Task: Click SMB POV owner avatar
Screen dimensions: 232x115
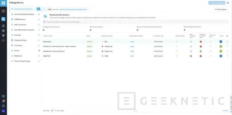Action: click(x=221, y=56)
